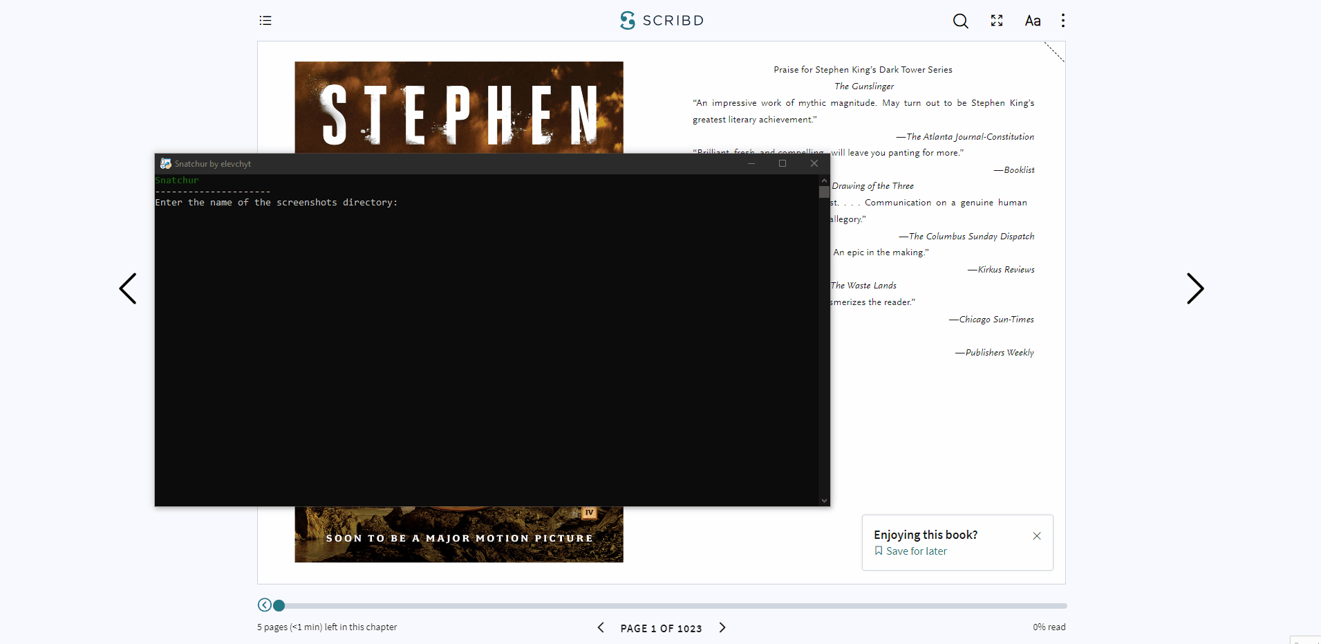Minimize the Snatchur window
1321x644 pixels.
(x=751, y=163)
